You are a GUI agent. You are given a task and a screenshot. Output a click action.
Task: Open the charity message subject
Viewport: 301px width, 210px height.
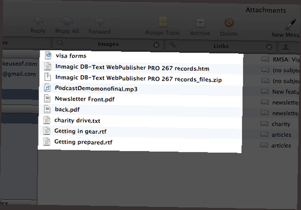click(281, 124)
